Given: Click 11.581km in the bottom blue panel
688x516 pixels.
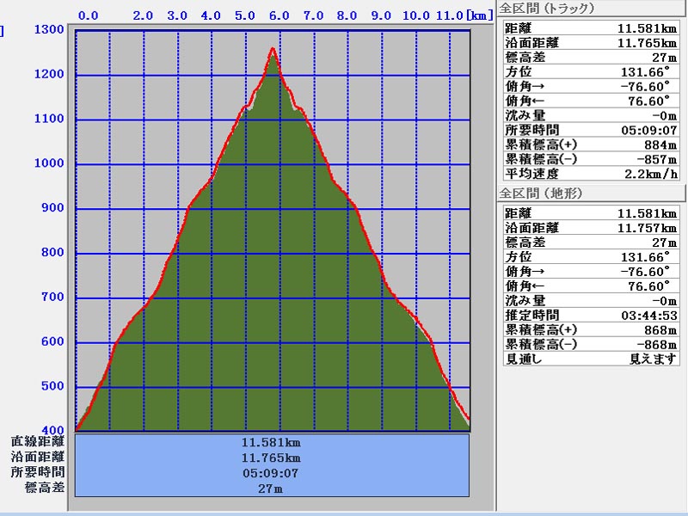Looking at the screenshot, I should coord(272,442).
